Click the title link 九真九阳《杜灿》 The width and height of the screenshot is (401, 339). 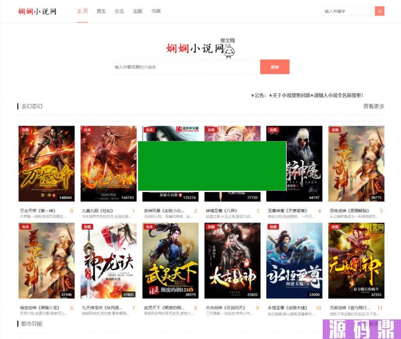(x=98, y=210)
